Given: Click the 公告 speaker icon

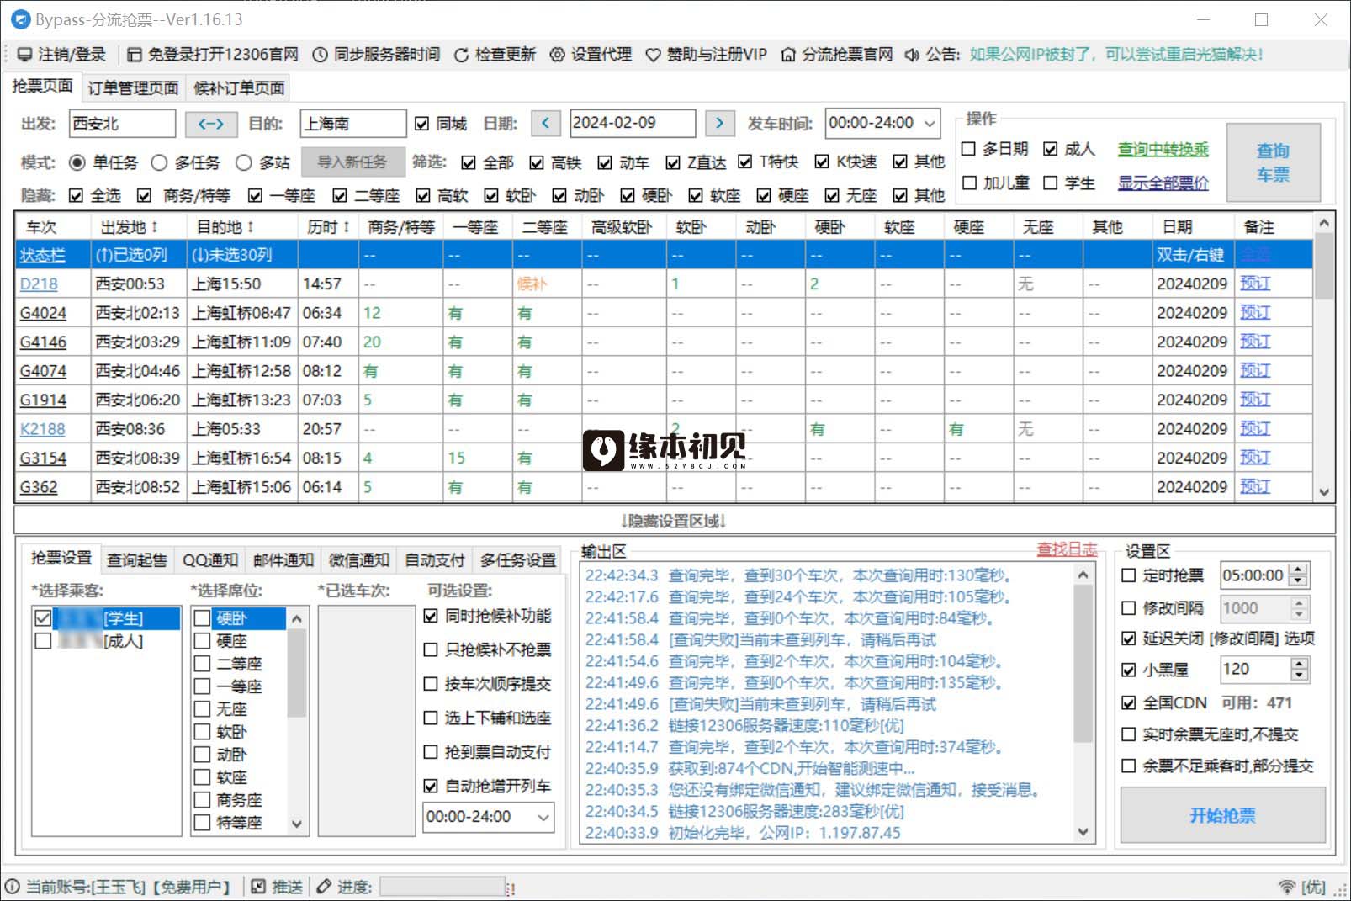Looking at the screenshot, I should pyautogui.click(x=912, y=55).
